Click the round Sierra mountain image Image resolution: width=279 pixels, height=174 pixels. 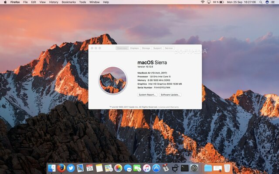pyautogui.click(x=113, y=80)
